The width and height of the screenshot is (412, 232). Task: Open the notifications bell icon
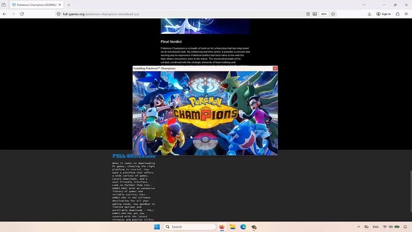click(x=405, y=227)
